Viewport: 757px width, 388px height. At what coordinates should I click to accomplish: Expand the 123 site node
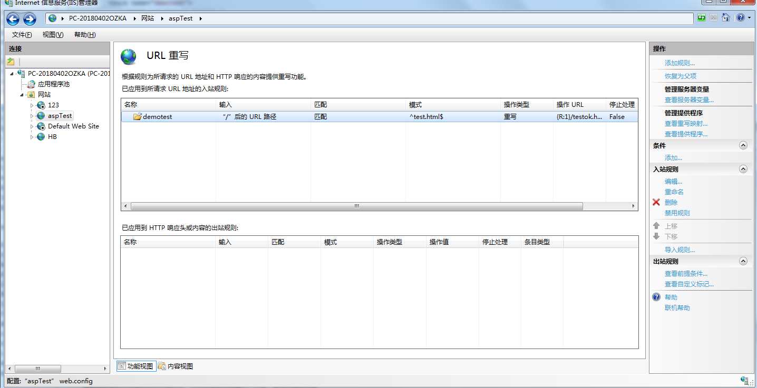32,105
